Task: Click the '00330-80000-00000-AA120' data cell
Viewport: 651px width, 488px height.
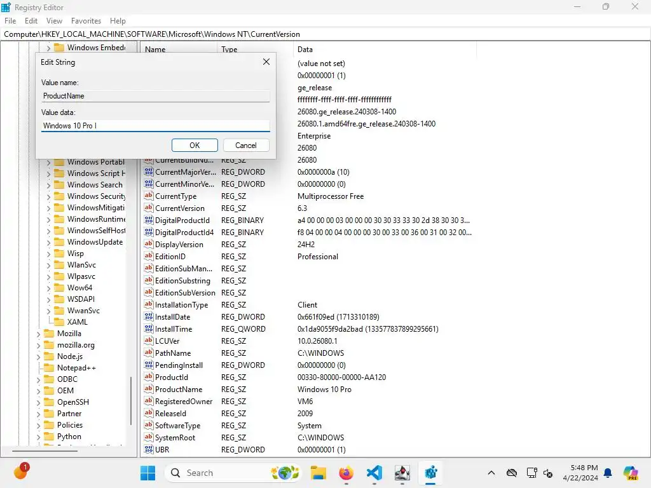Action: [341, 377]
